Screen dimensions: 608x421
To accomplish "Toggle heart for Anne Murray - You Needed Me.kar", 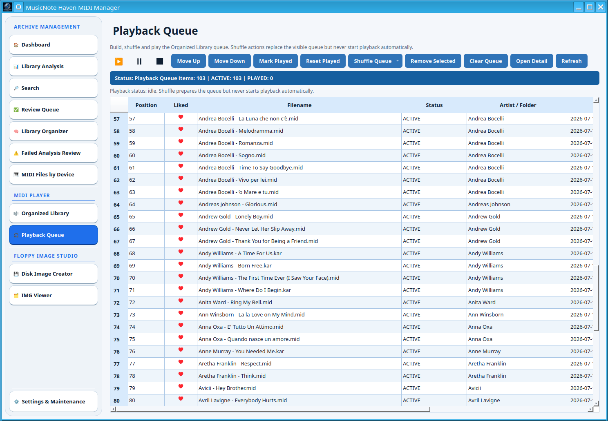I will pyautogui.click(x=181, y=350).
